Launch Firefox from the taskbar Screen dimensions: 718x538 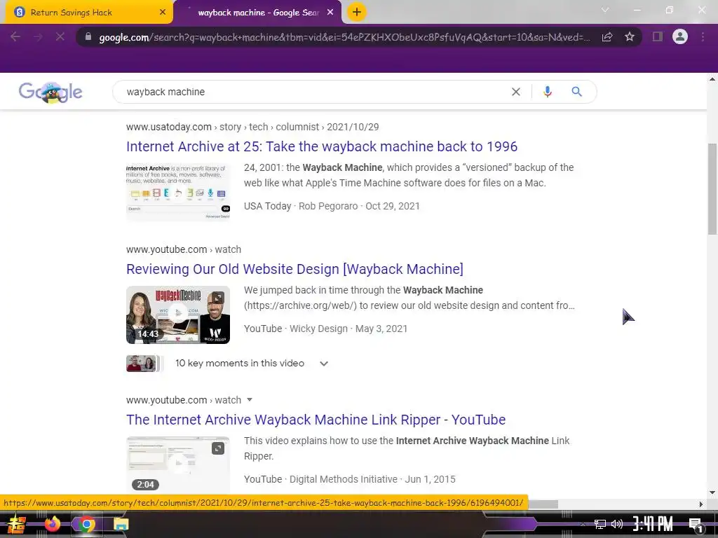(52, 524)
